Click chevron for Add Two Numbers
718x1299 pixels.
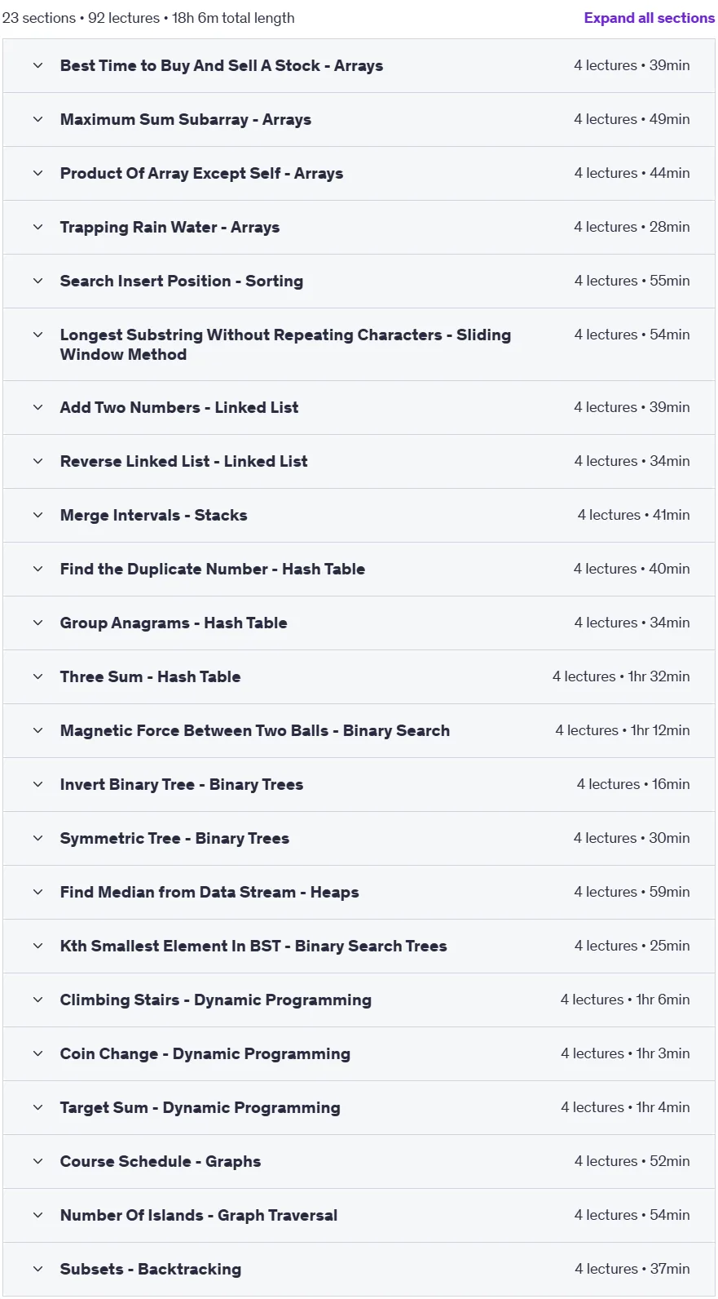(37, 407)
